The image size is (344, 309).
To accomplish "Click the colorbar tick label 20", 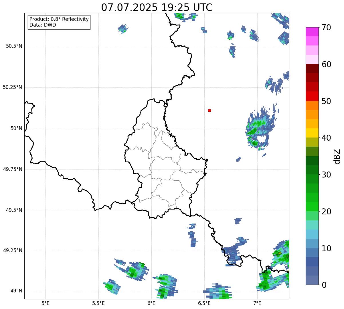I will tap(326, 212).
